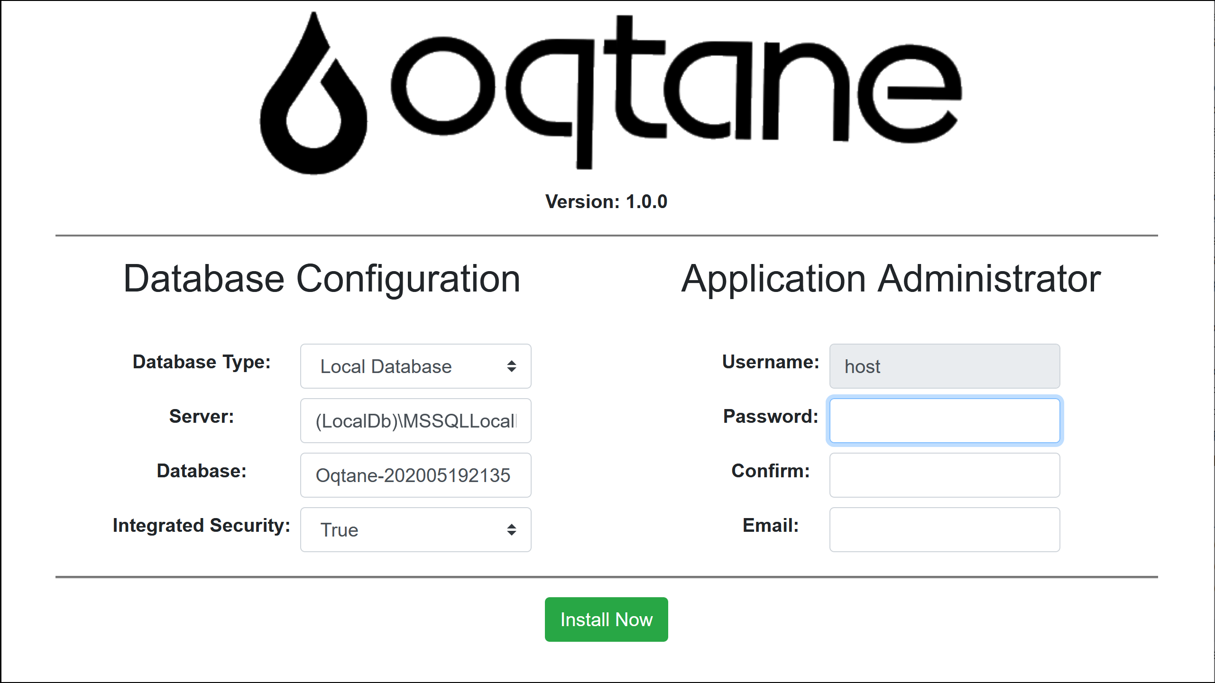The height and width of the screenshot is (683, 1215).
Task: Click the Email input field
Action: click(944, 530)
